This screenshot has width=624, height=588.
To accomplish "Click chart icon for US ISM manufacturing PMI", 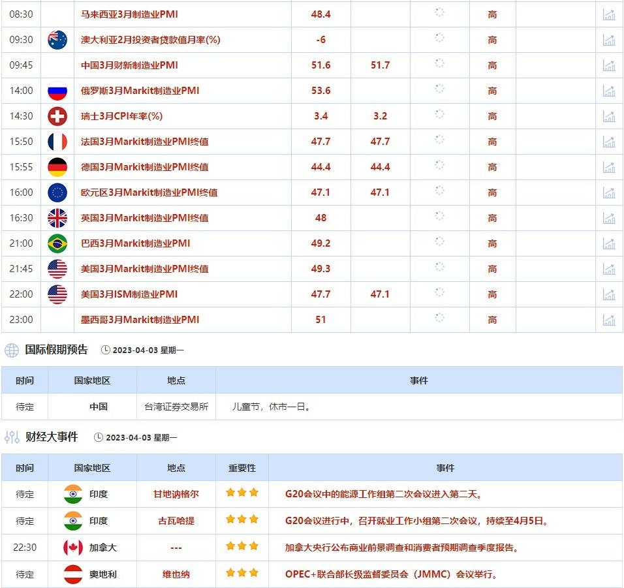I will [608, 294].
